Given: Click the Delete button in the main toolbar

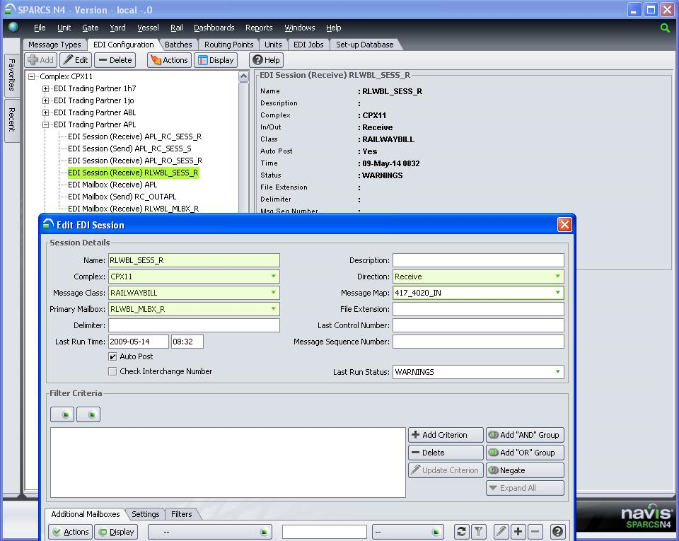Looking at the screenshot, I should click(x=115, y=60).
